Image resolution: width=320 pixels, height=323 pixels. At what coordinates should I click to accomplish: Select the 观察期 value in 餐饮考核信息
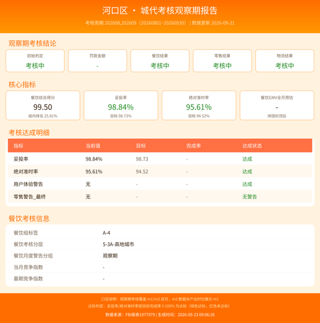point(110,256)
